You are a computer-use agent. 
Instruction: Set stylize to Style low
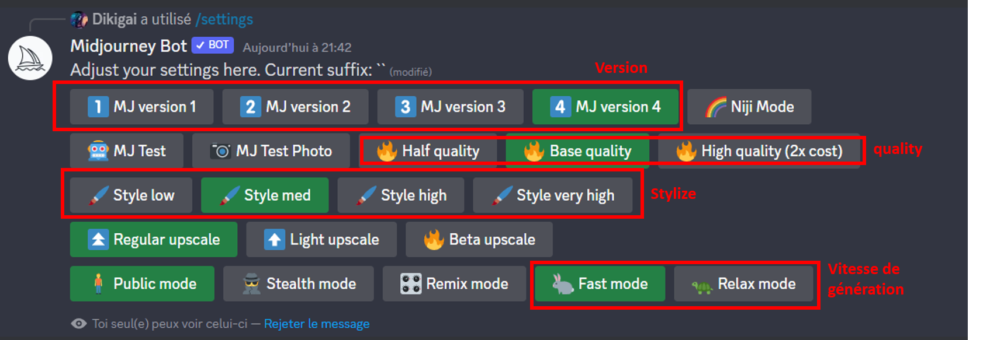(131, 195)
